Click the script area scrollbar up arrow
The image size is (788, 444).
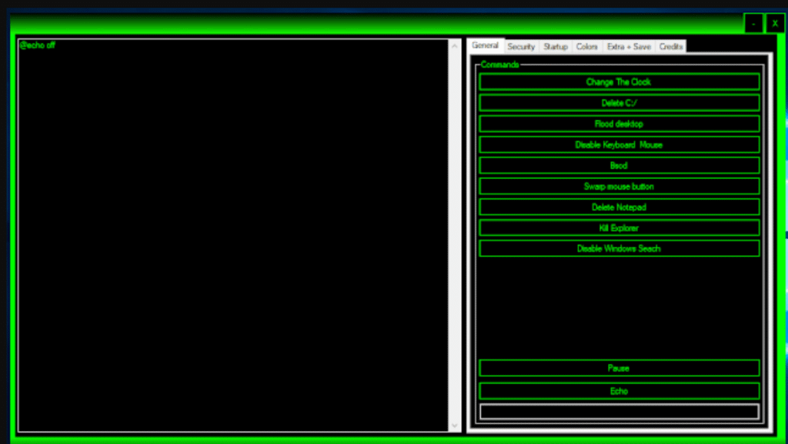point(455,45)
